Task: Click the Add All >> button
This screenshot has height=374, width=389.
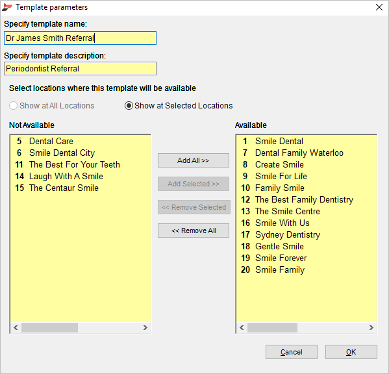Action: (x=194, y=160)
